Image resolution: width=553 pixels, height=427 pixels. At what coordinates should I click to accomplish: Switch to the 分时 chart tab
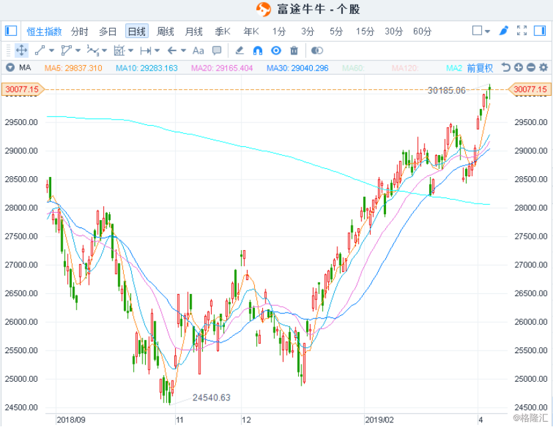click(x=79, y=32)
